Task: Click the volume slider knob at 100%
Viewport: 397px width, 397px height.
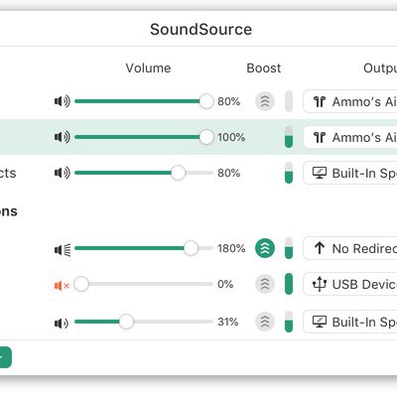Action: coord(206,137)
